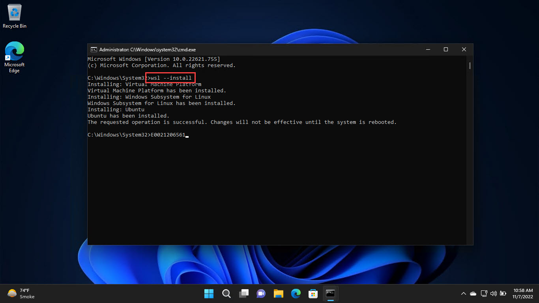Screen dimensions: 539x303
Task: Open Task View from the taskbar
Action: point(243,294)
